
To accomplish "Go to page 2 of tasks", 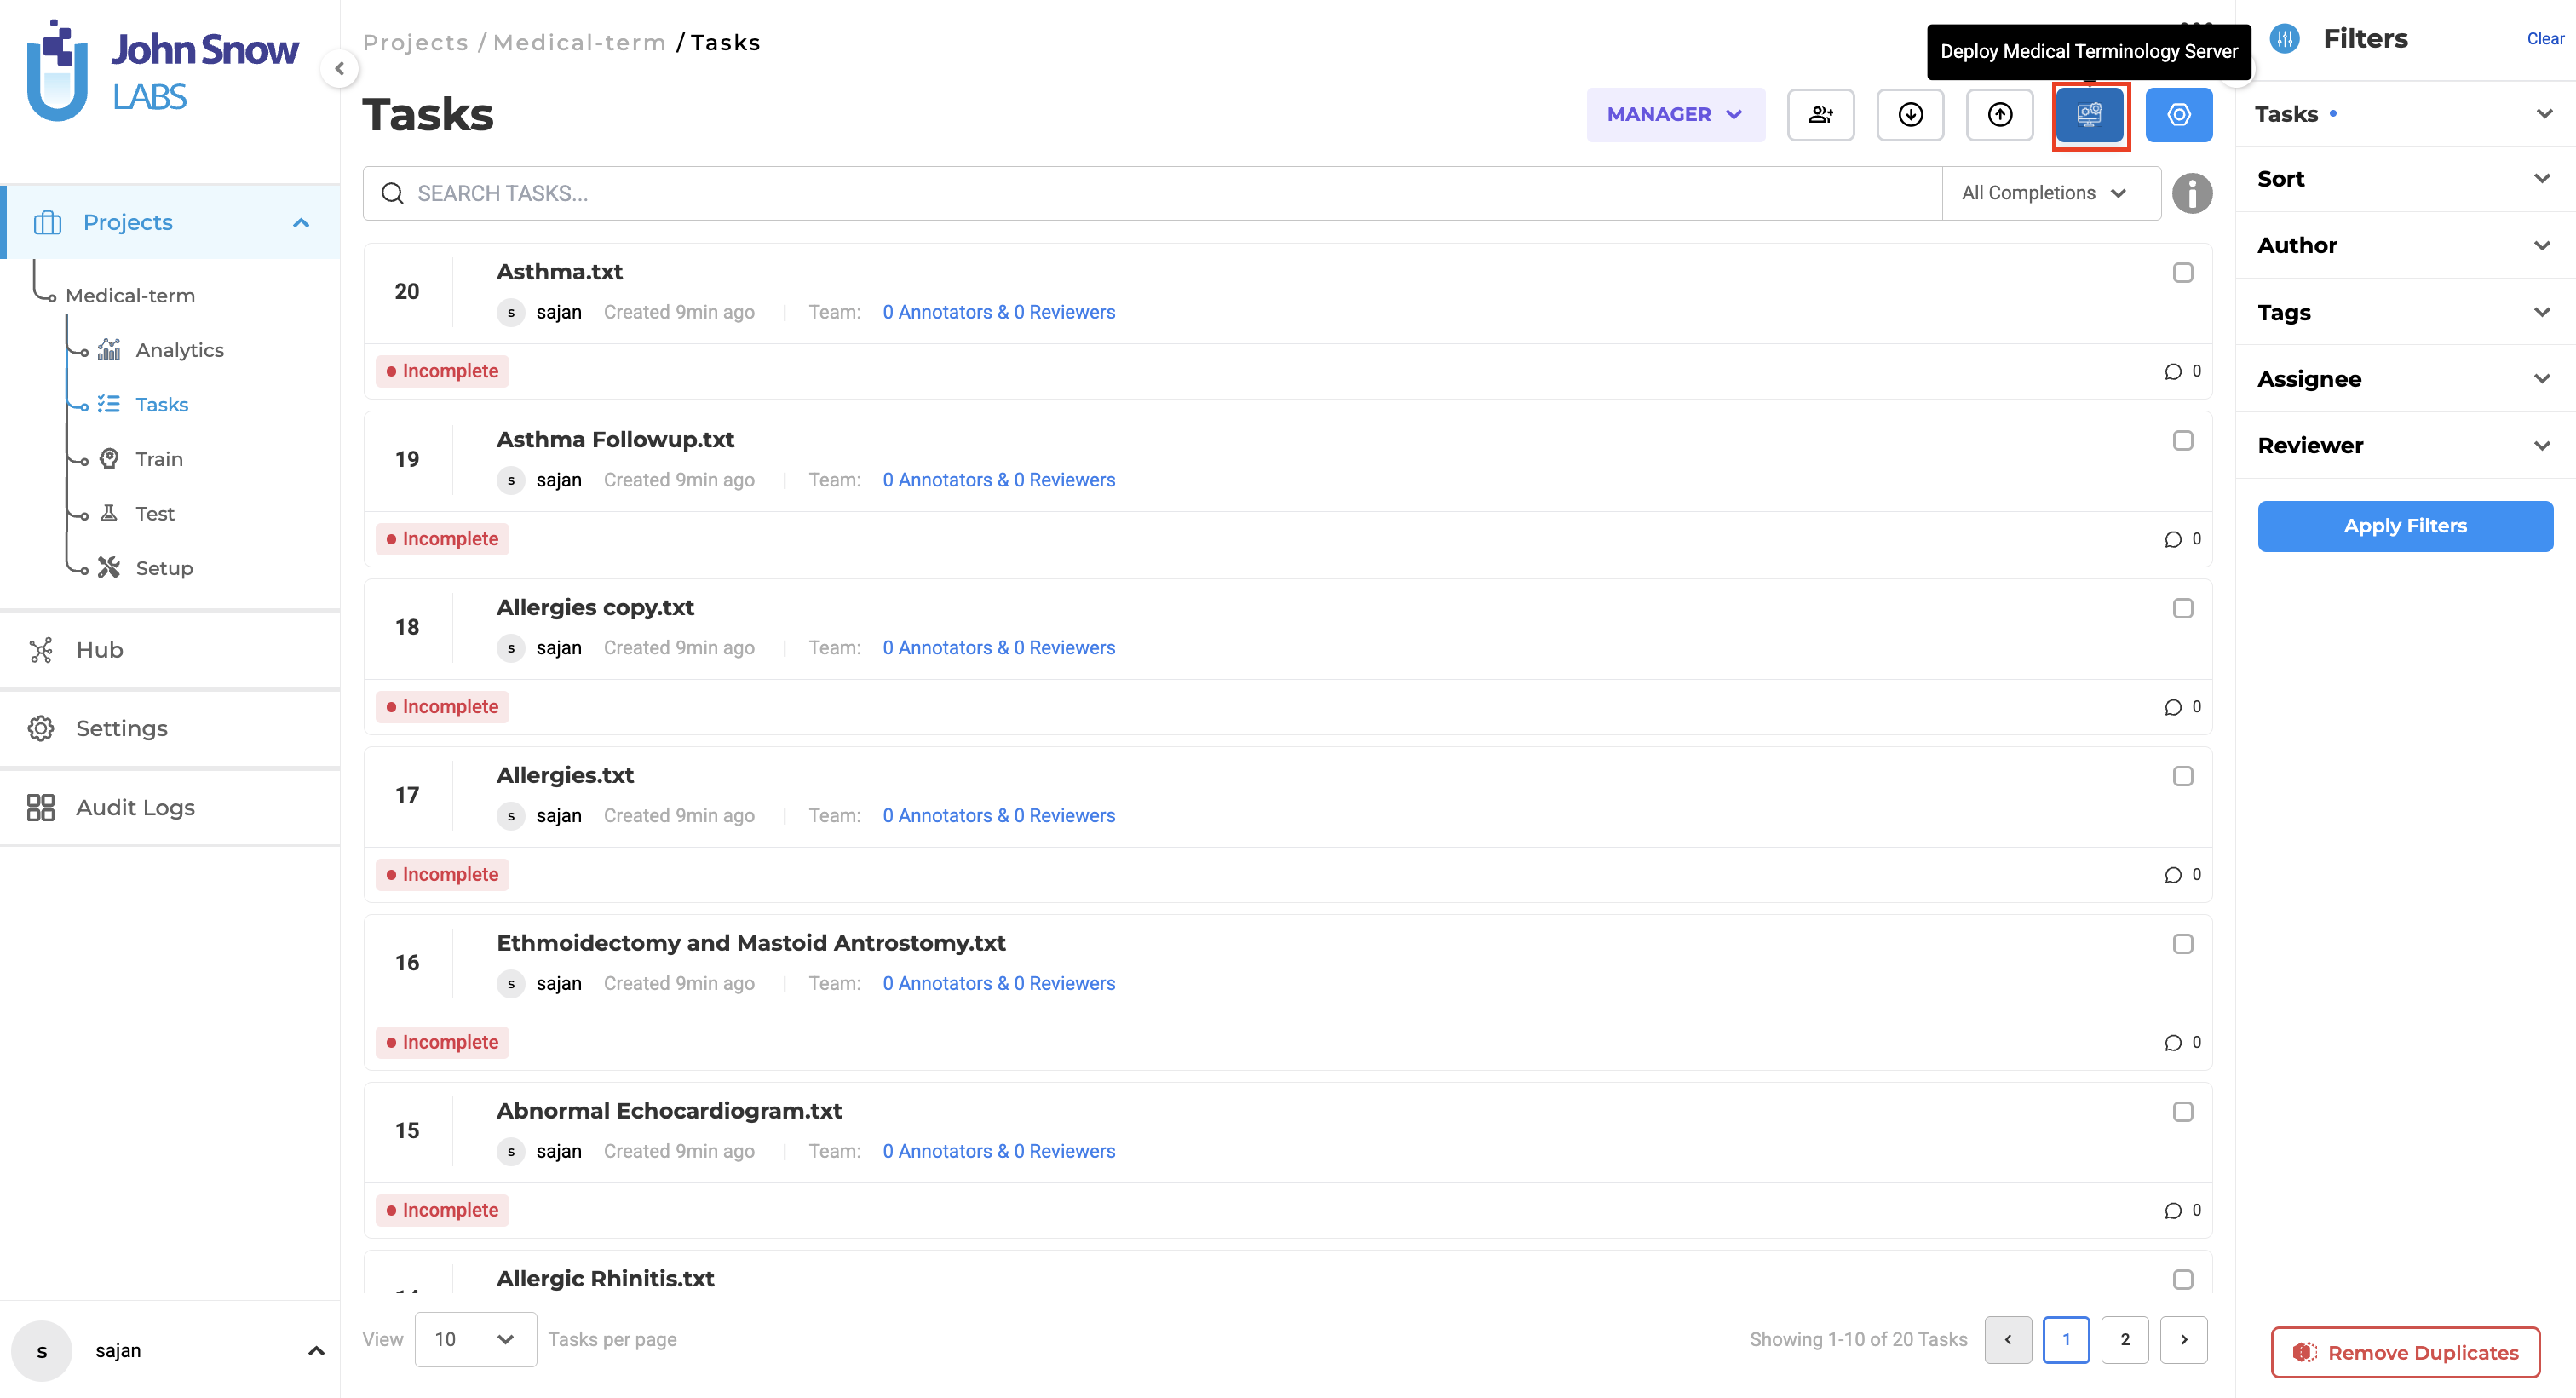I will tap(2126, 1339).
